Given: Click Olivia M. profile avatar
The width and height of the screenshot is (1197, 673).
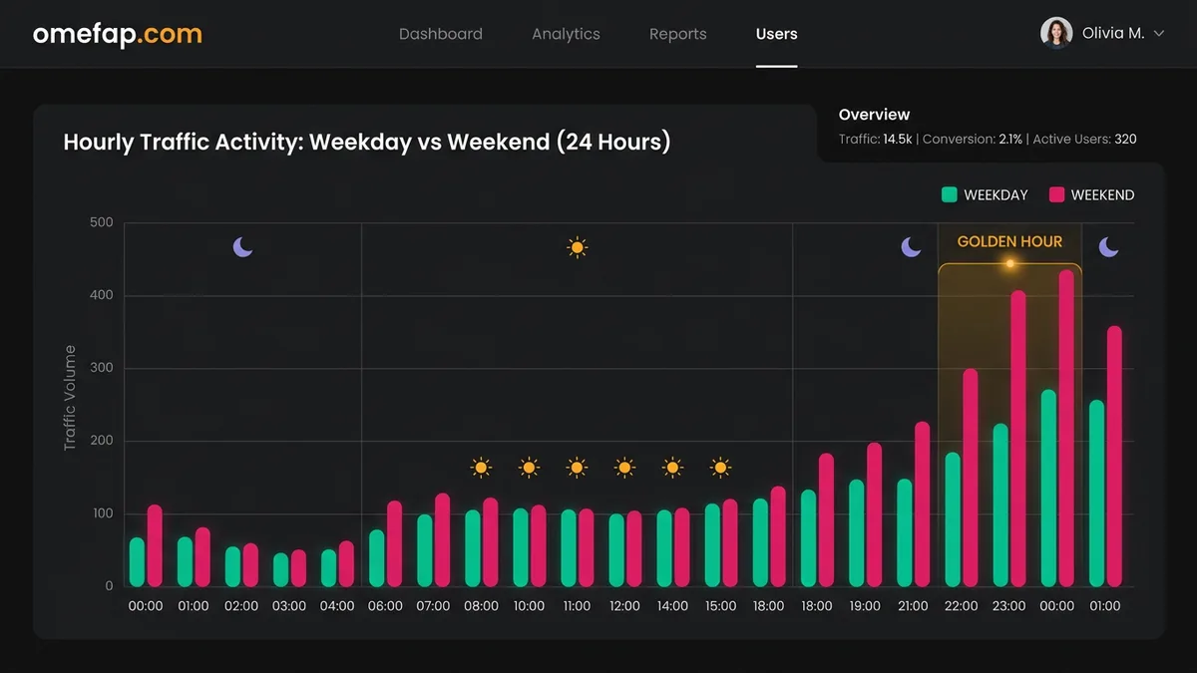Looking at the screenshot, I should click(1056, 33).
